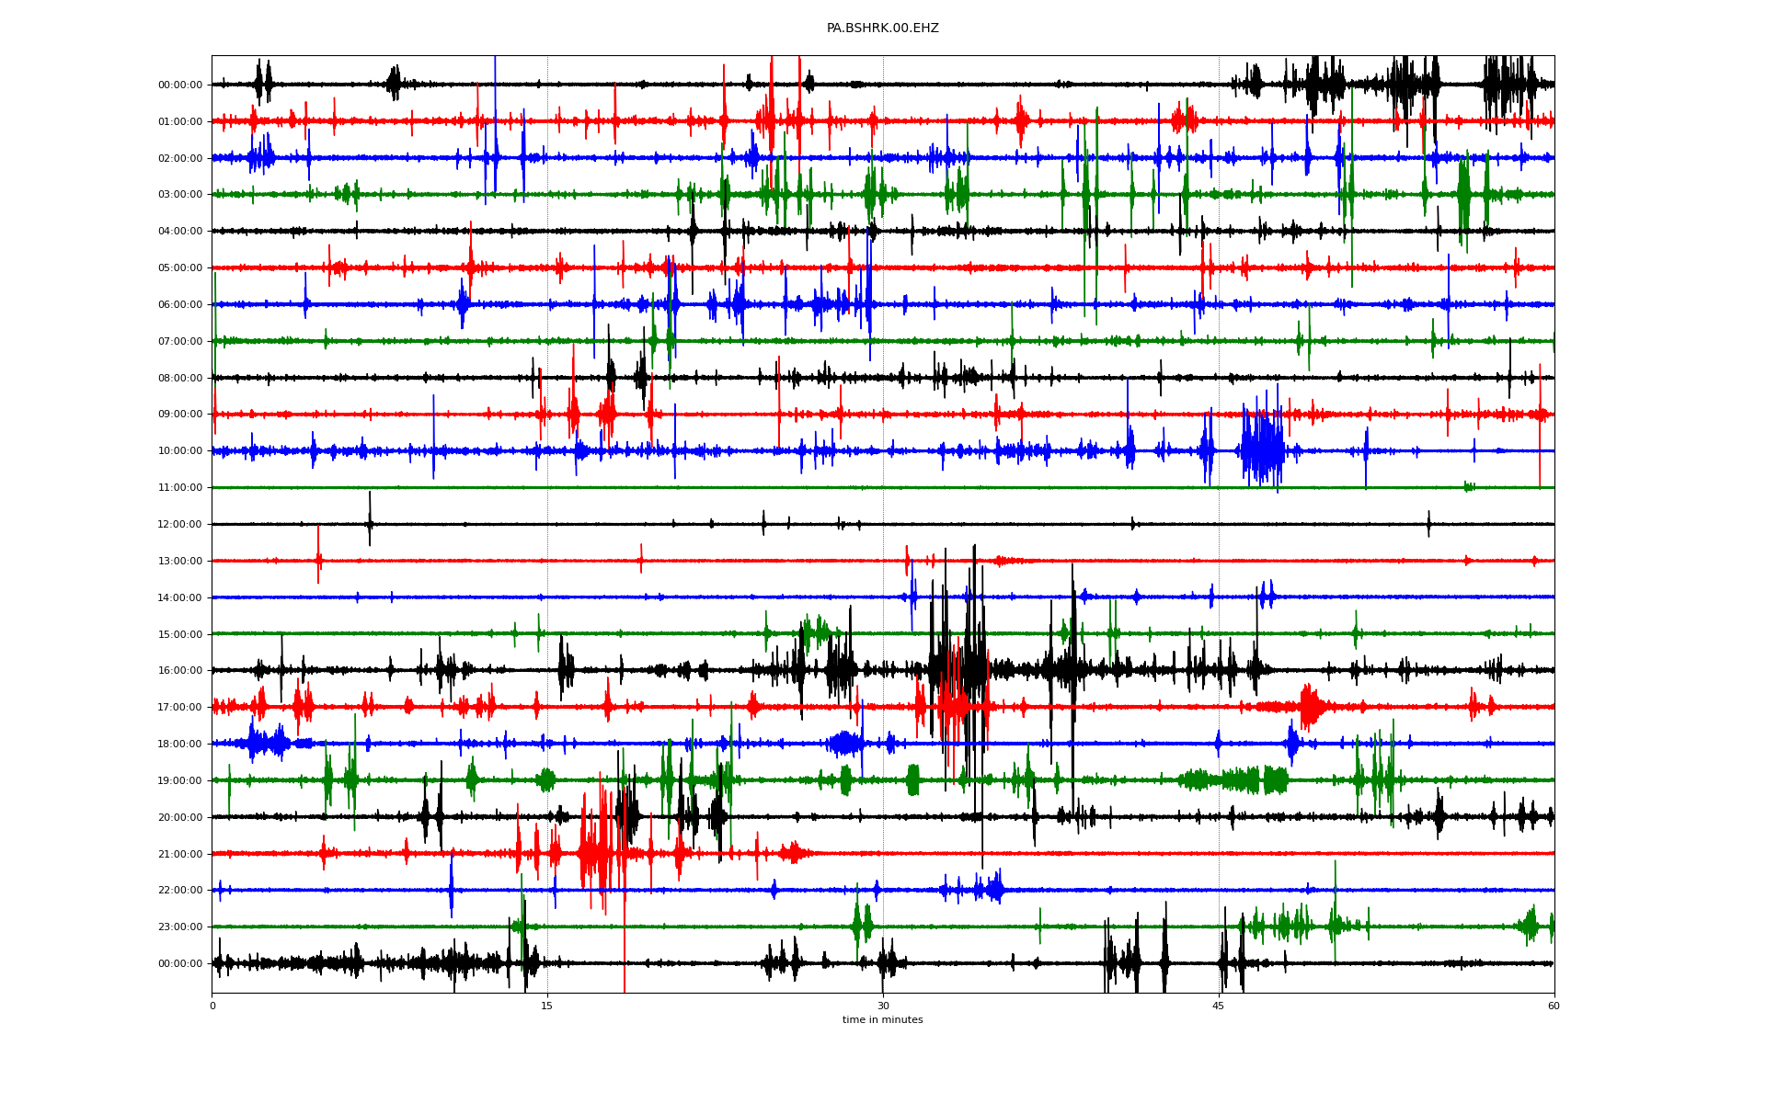1766x1103 pixels.
Task: Select the 23:00:00 hour label
Action: click(180, 927)
